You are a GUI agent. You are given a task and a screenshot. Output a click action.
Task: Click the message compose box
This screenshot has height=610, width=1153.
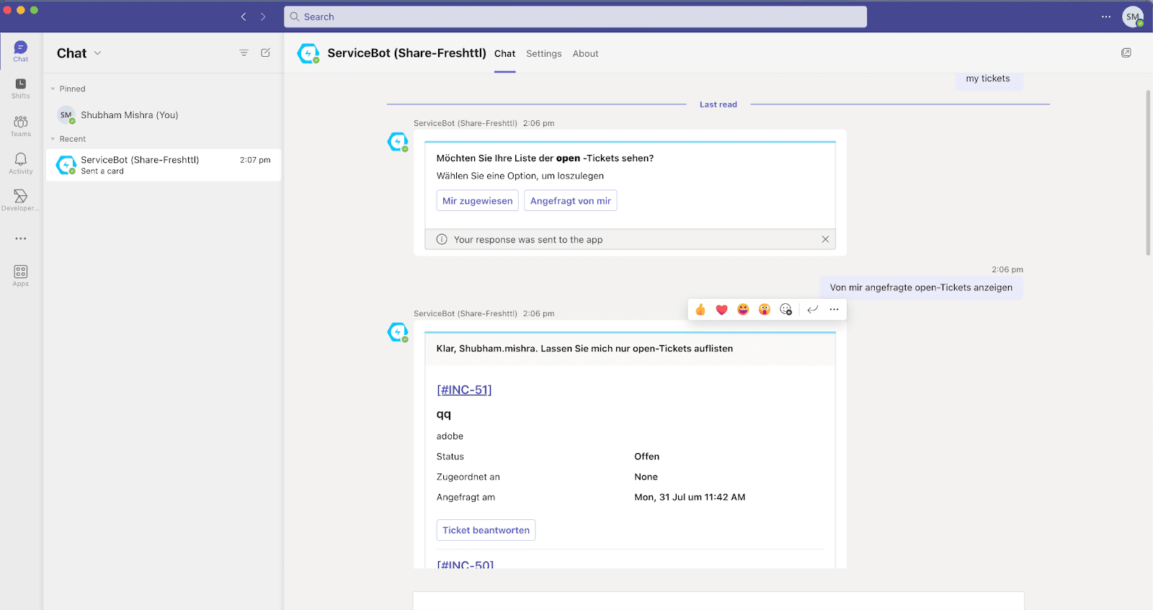click(x=718, y=601)
